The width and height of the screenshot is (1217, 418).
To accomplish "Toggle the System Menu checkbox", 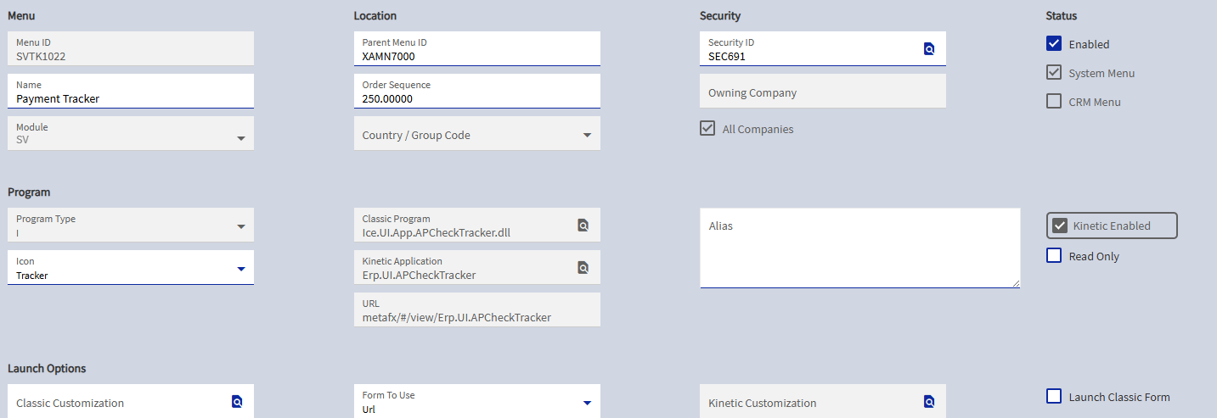I will click(x=1054, y=72).
